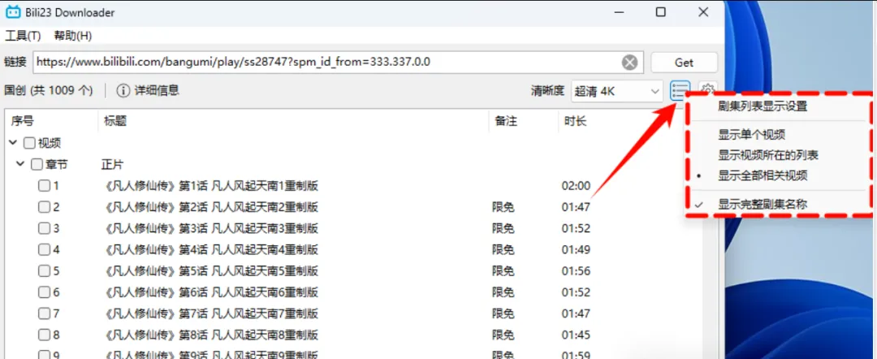Check the checkbox for episode 5

(x=44, y=271)
